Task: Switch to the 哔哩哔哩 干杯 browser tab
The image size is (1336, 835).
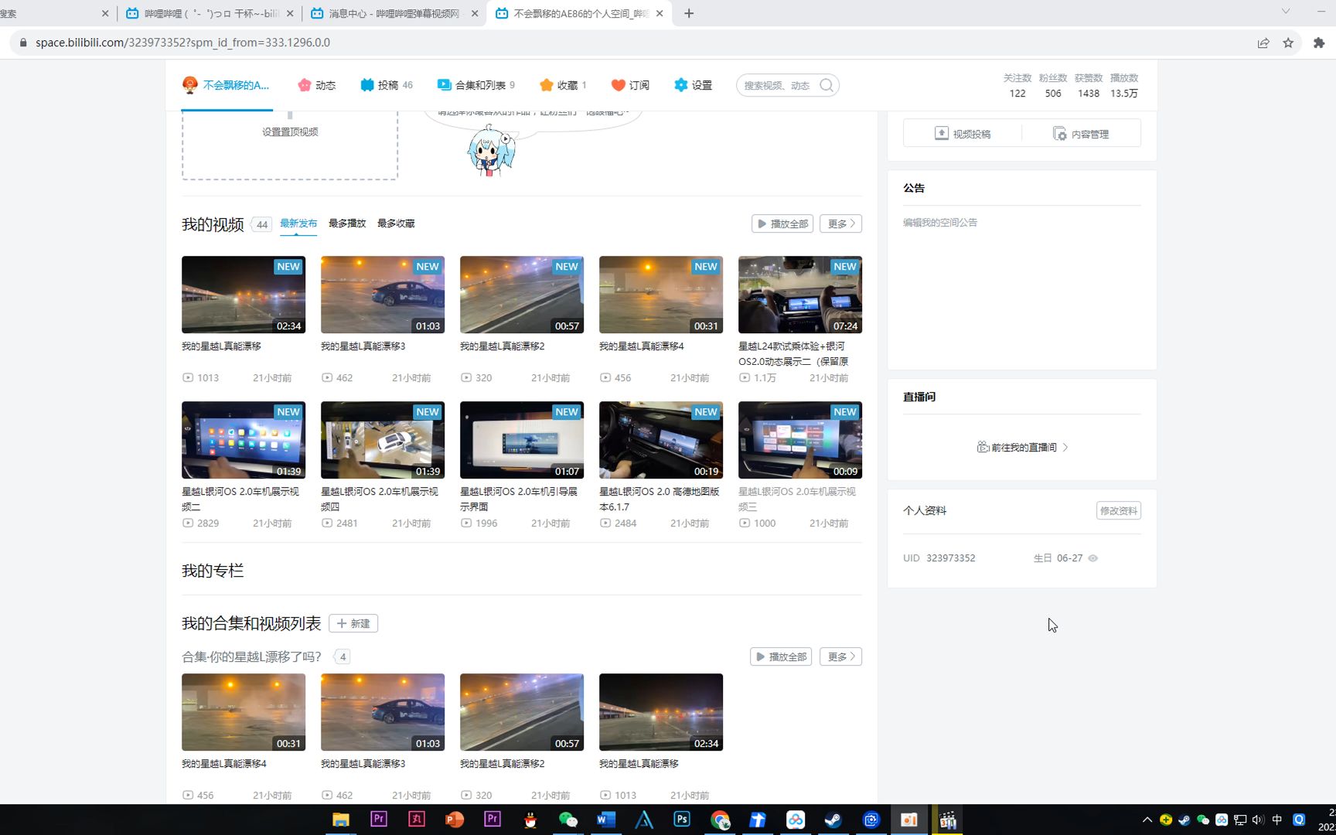Action: [x=209, y=13]
